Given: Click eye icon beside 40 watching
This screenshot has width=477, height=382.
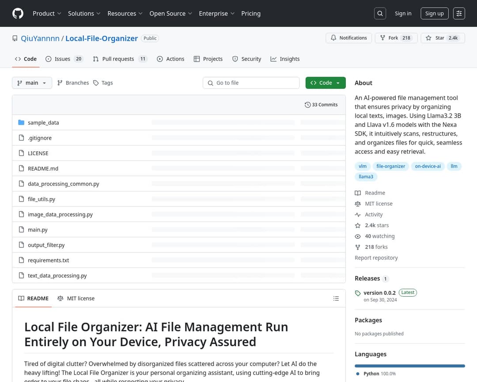Looking at the screenshot, I should pos(358,236).
